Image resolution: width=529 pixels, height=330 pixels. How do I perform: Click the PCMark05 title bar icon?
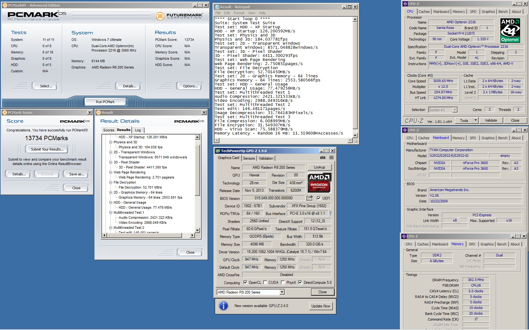pos(5,5)
